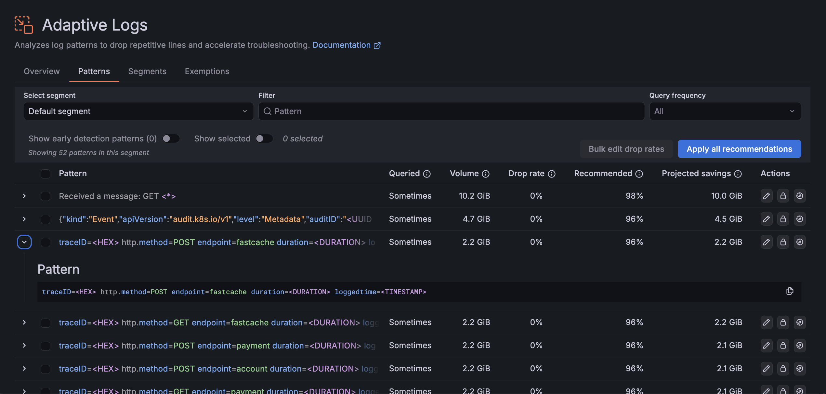Screen dimensions: 826x394
Task: Click edit pencil icon for 'Received a message' row
Action: [766, 196]
